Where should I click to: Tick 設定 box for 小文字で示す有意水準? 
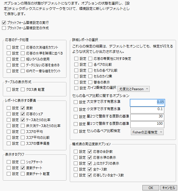click(76, 109)
